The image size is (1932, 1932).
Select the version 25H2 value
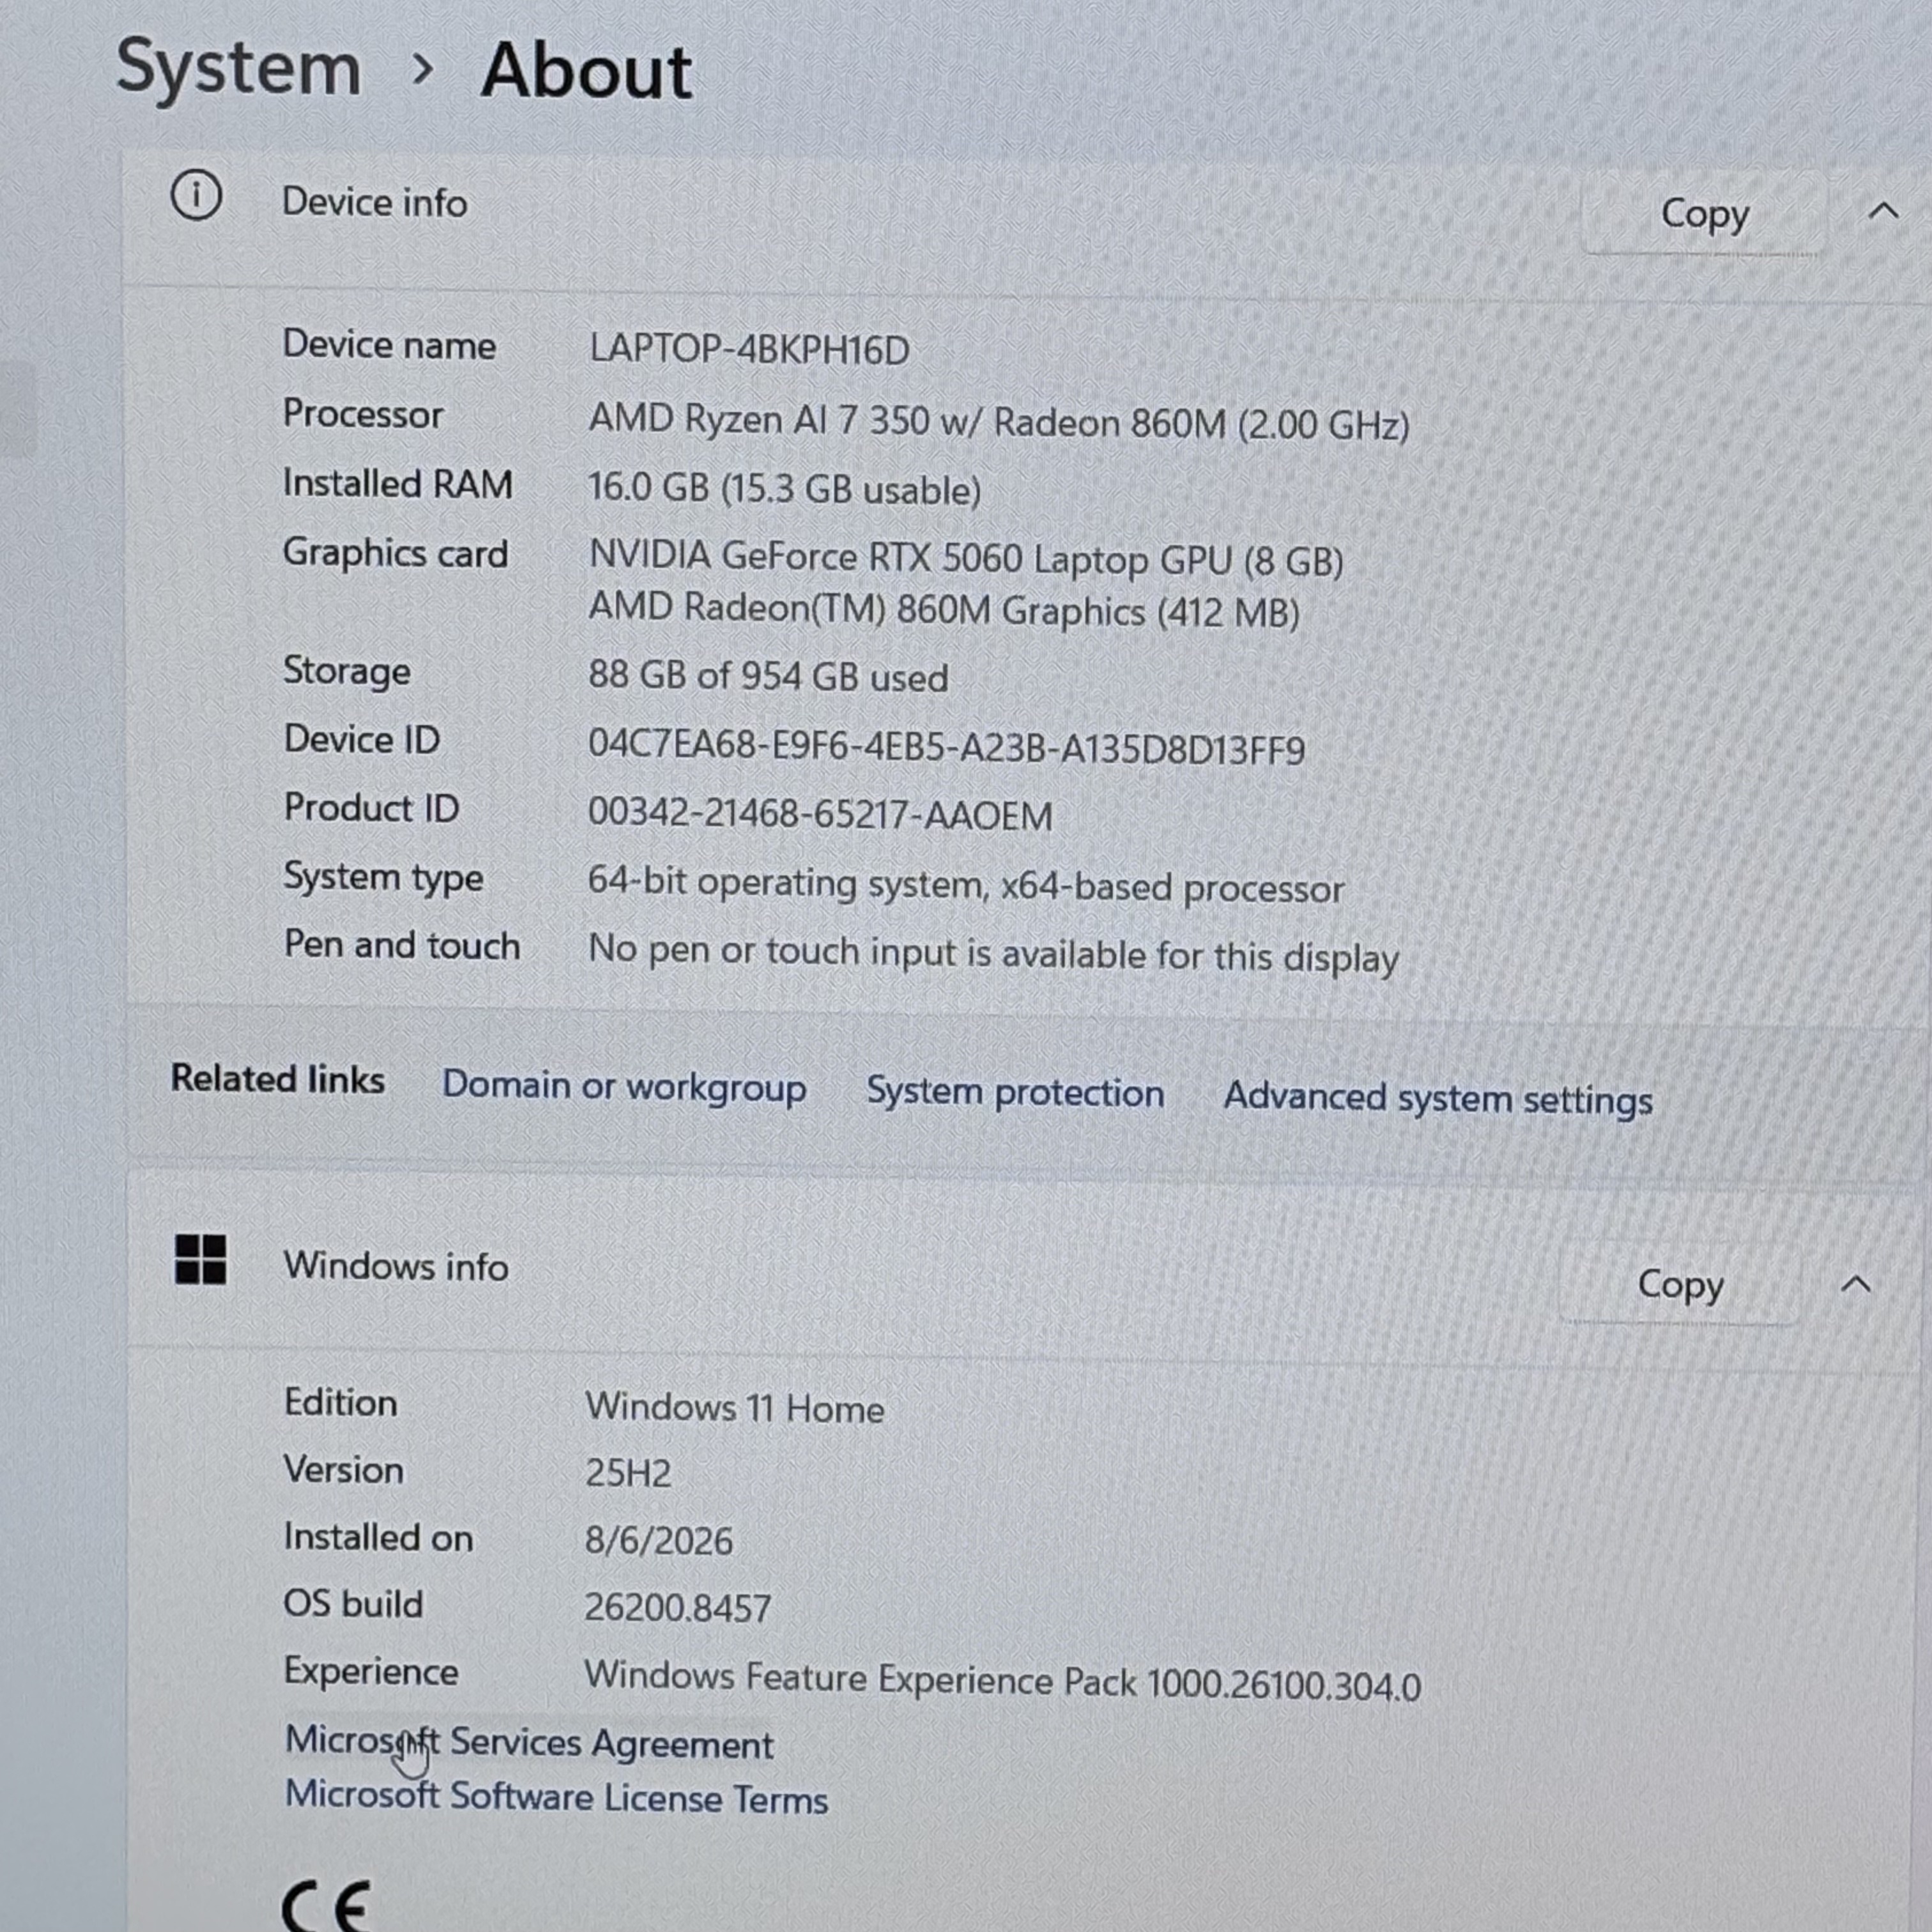628,1473
